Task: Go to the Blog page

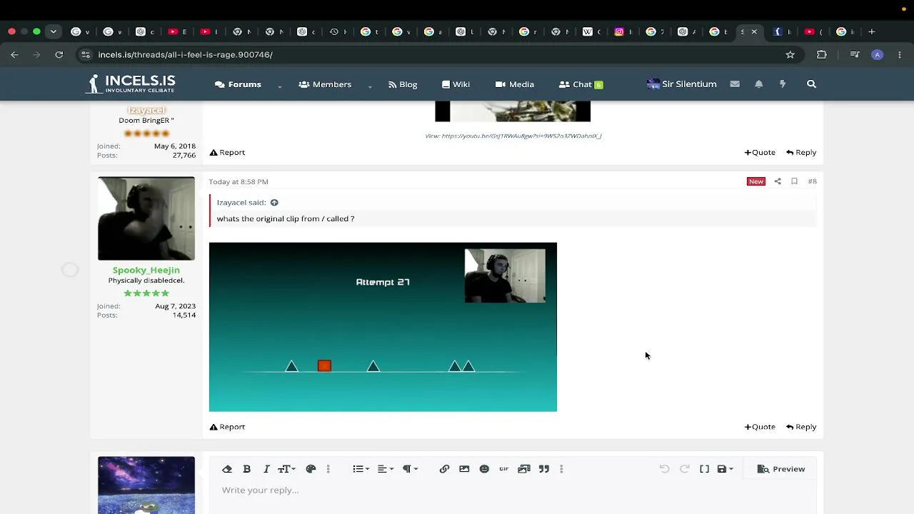Action: [403, 84]
